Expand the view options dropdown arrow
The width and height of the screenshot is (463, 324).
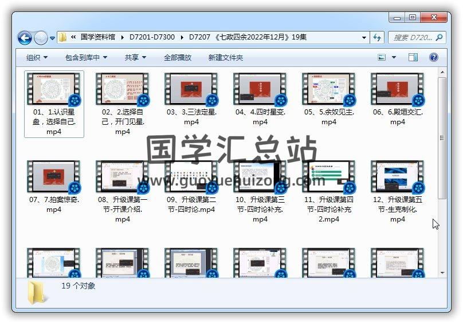(394, 57)
